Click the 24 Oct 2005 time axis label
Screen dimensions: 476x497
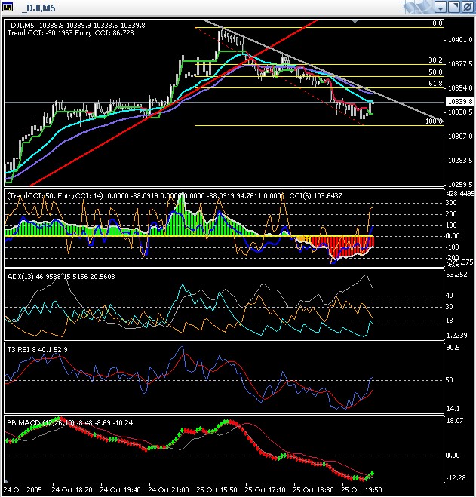[x=23, y=489]
